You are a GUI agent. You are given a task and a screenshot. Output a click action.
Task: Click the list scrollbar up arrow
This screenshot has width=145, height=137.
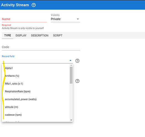click(71, 65)
